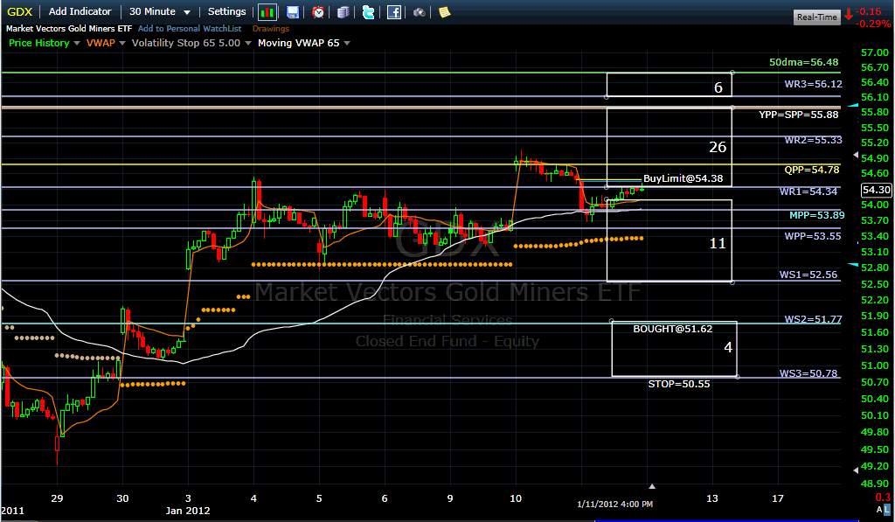This screenshot has width=895, height=522.
Task: Click the YPP=SPP=55.88 label
Action: click(x=799, y=115)
